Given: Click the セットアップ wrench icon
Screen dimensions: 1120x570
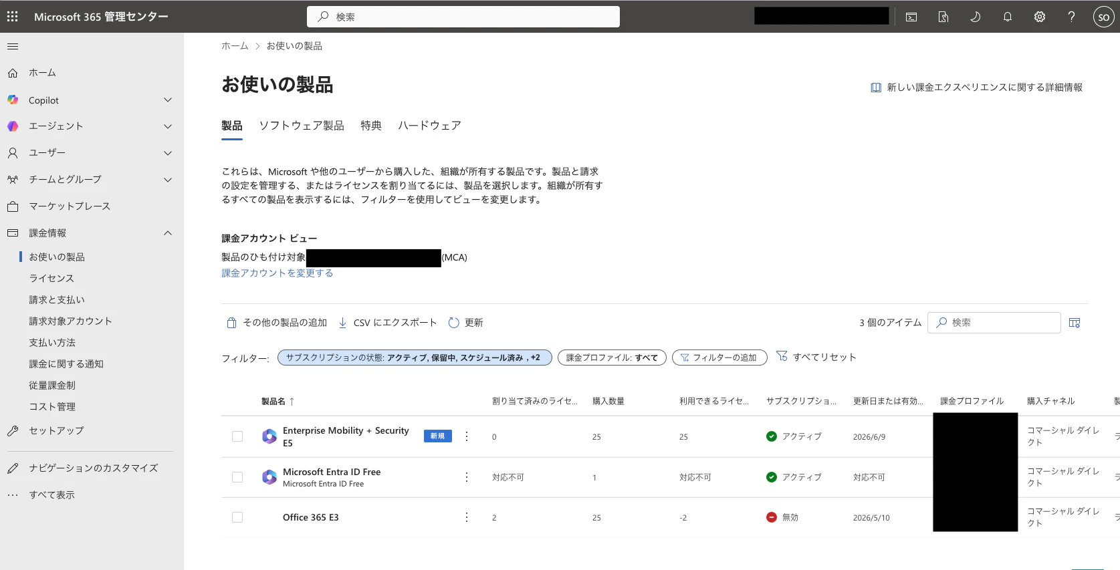Looking at the screenshot, I should [13, 431].
